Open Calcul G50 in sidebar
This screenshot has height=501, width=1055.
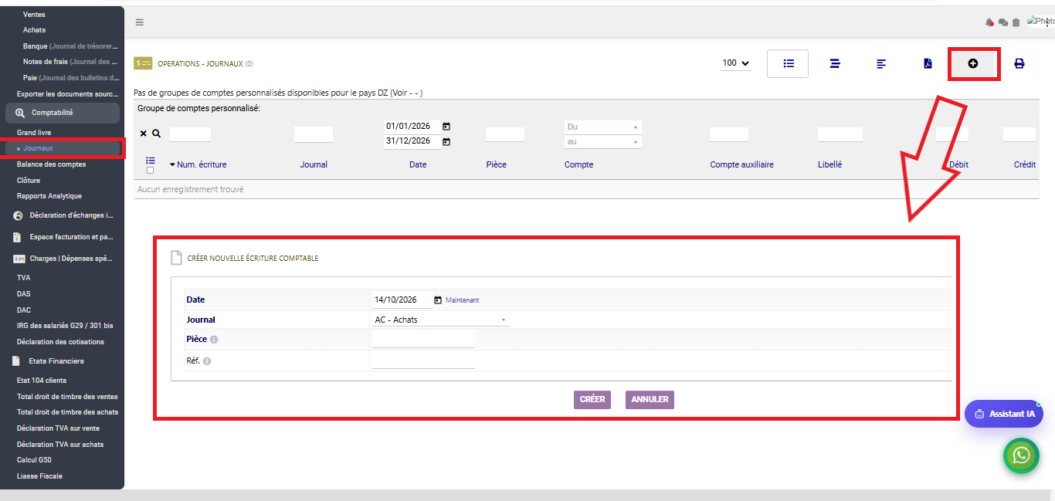(x=34, y=460)
